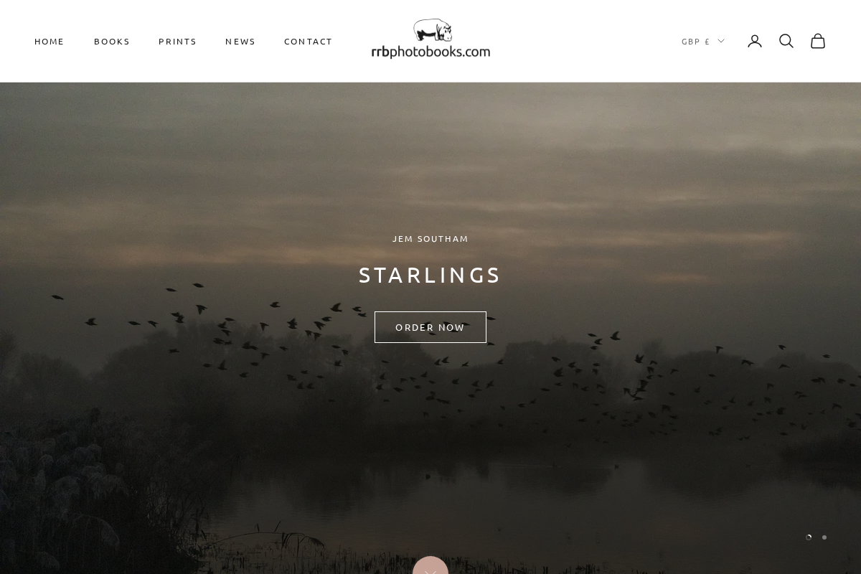Select the first slideshow dot
The image size is (861, 574).
pyautogui.click(x=809, y=537)
